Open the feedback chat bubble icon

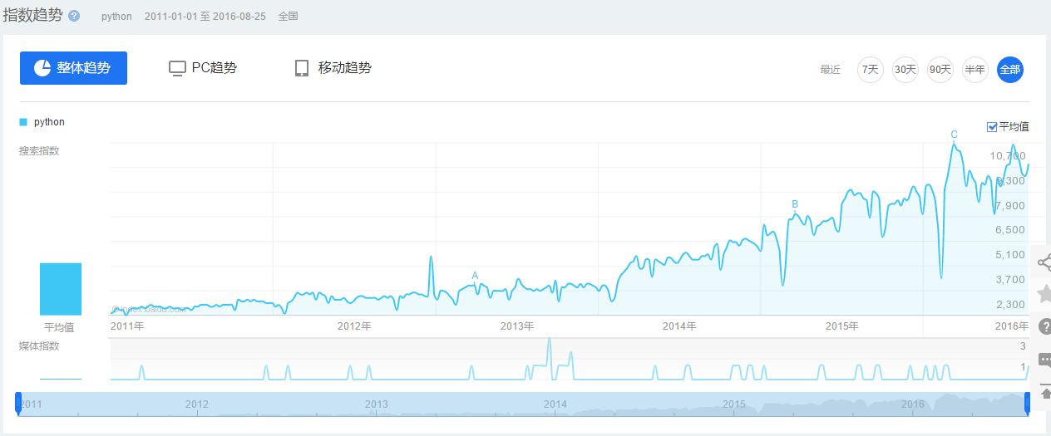pyautogui.click(x=1044, y=360)
